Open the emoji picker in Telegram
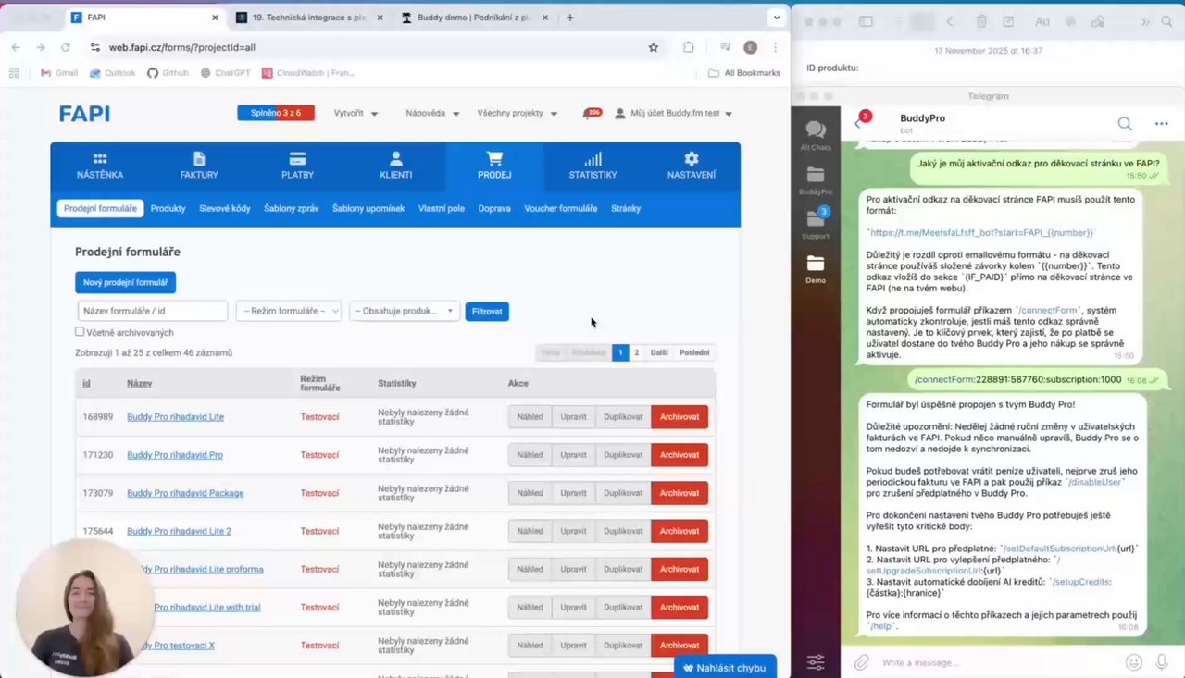This screenshot has width=1185, height=678. 1133,662
